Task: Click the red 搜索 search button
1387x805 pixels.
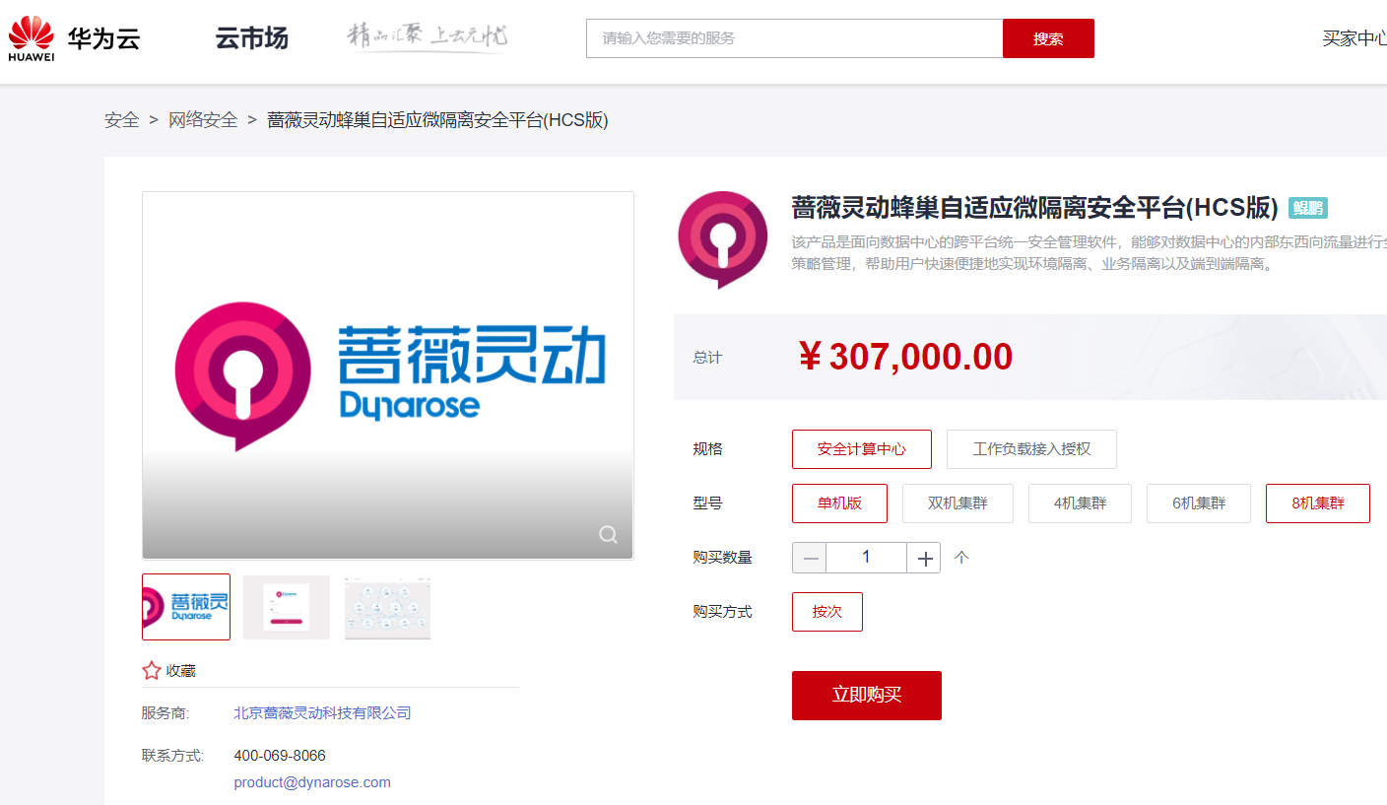Action: 1048,38
